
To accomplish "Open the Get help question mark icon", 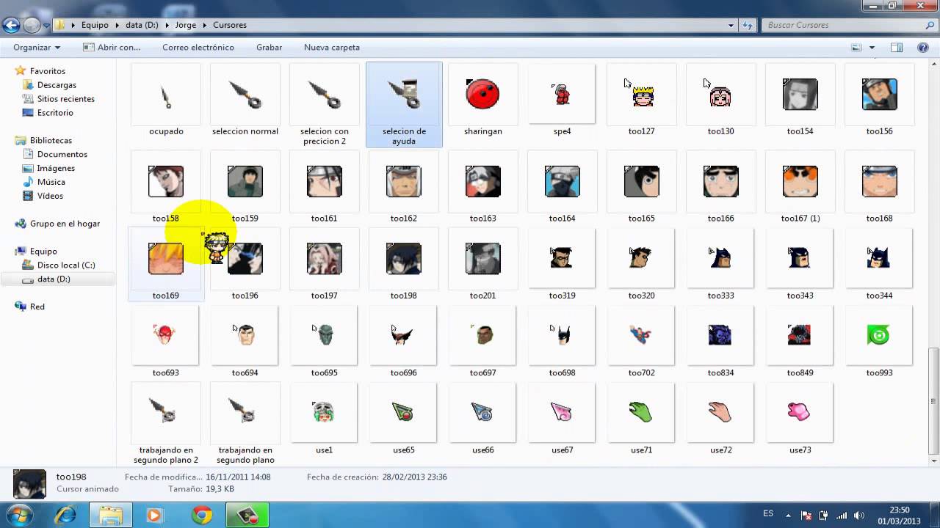I will [923, 47].
